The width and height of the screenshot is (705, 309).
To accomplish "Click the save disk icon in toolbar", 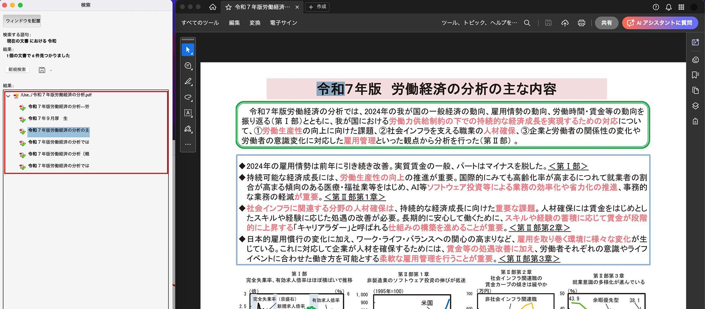I will (x=548, y=23).
